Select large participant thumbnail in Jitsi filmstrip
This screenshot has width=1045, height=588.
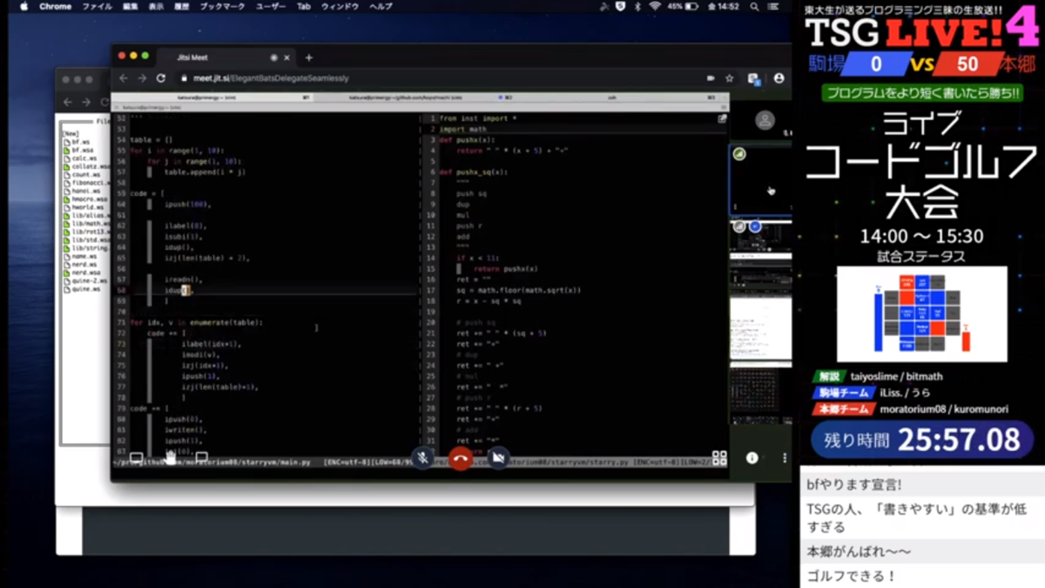pyautogui.click(x=761, y=179)
